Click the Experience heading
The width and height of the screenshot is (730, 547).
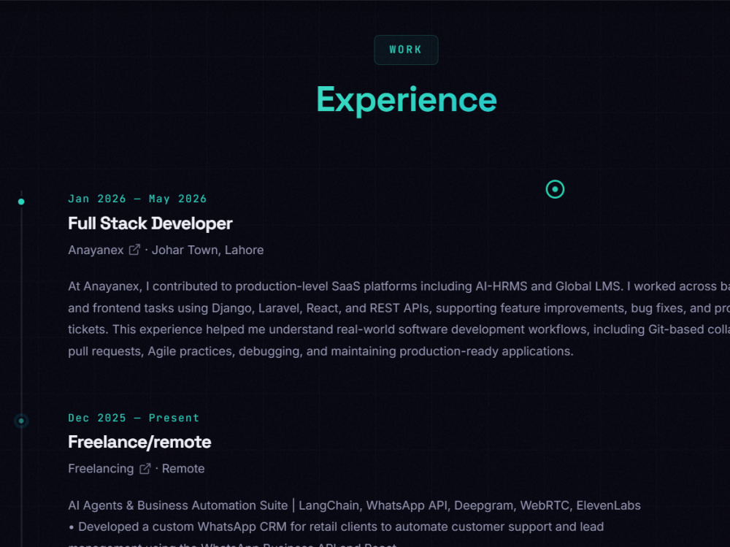pyautogui.click(x=407, y=100)
